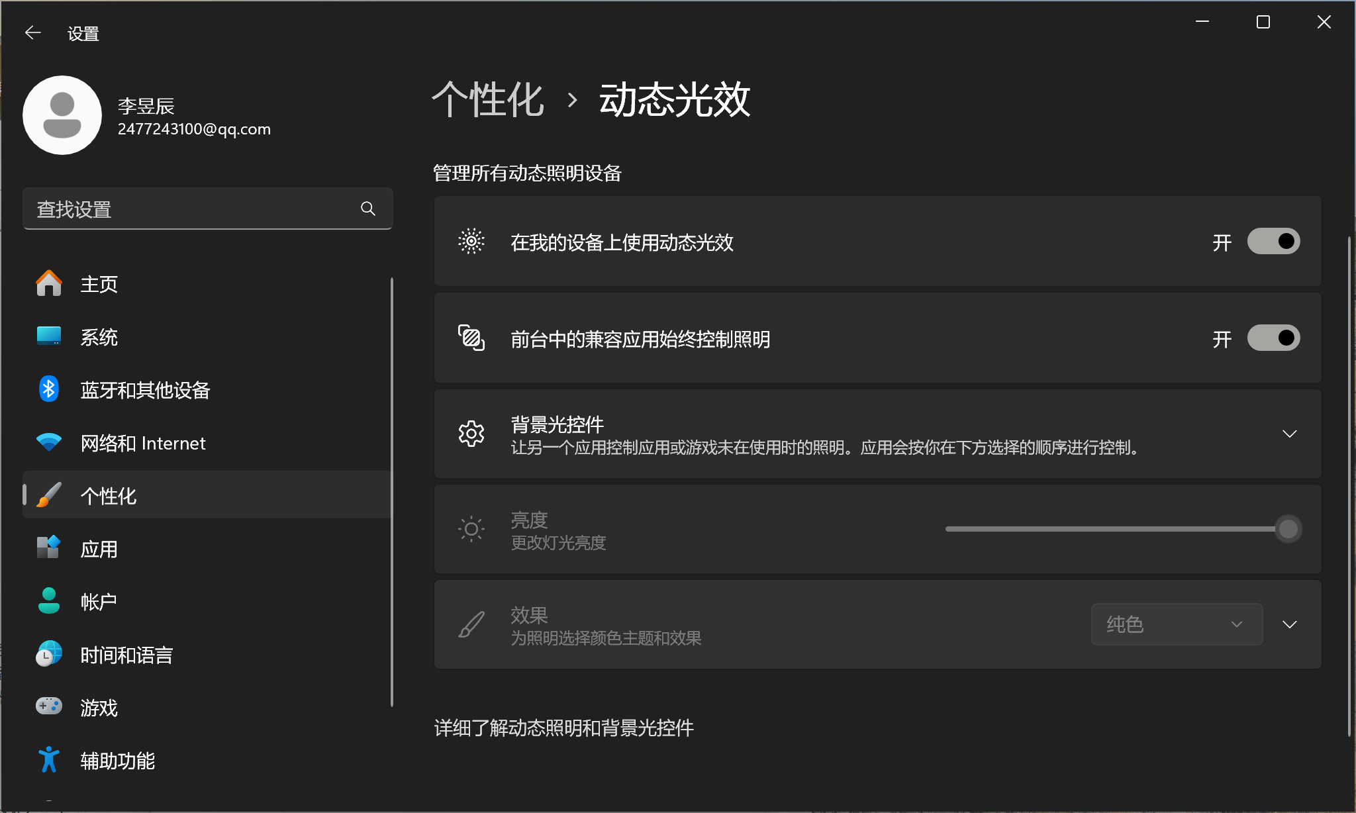Click the user profile avatar

pos(62,115)
